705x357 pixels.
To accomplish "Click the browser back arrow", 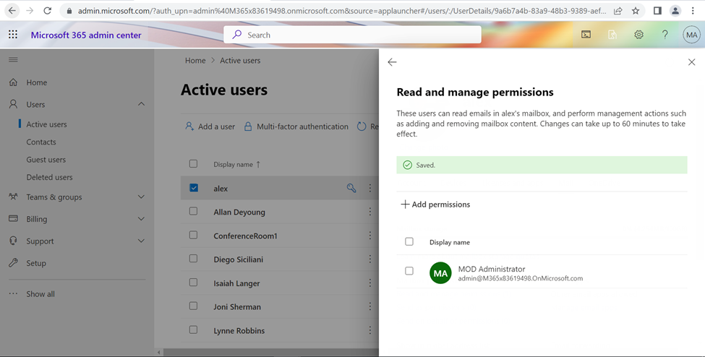I will [x=12, y=10].
